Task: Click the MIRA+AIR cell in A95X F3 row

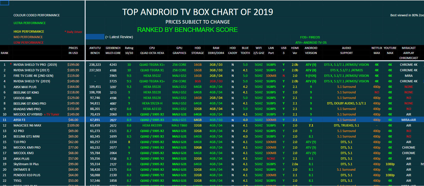Action: click(409, 120)
